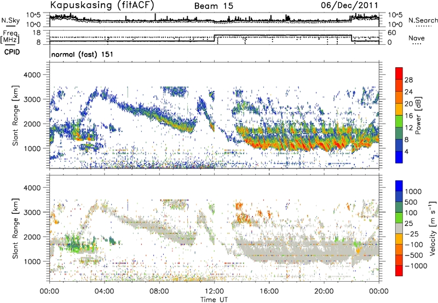Click the '4000' tick on the power plot
This screenshot has width=438, height=303.
[32, 75]
